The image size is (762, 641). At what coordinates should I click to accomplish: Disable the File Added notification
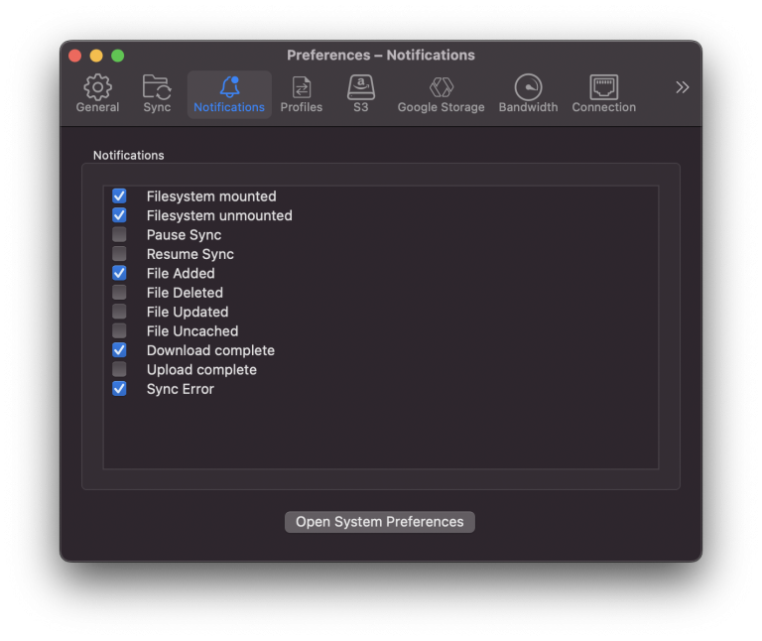pyautogui.click(x=119, y=273)
